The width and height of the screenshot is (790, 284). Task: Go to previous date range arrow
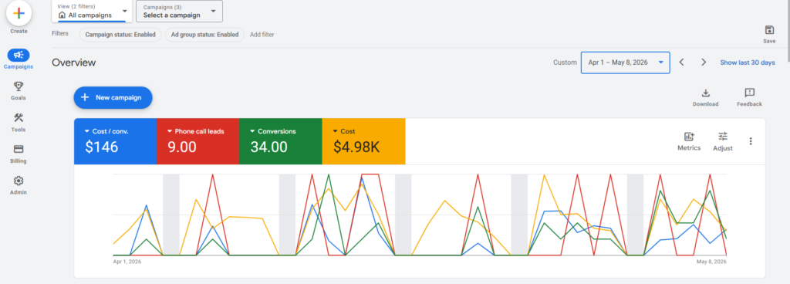pyautogui.click(x=682, y=63)
